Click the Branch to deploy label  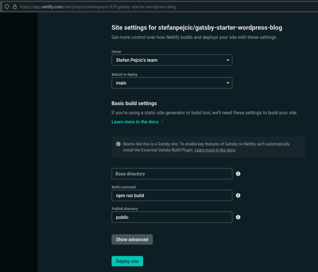pyautogui.click(x=125, y=74)
